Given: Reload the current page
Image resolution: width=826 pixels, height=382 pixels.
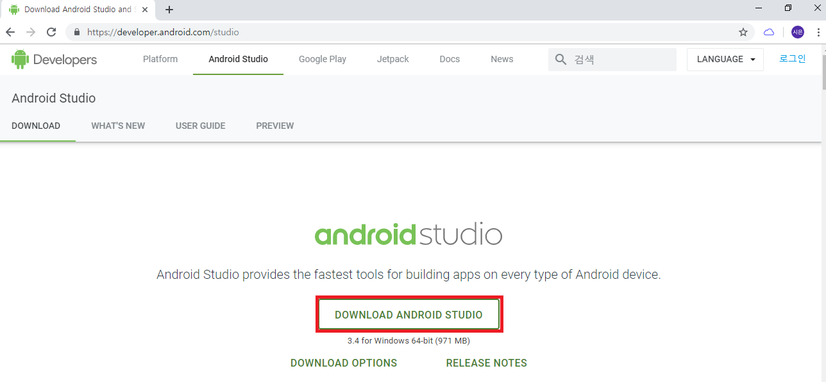Looking at the screenshot, I should tap(51, 32).
